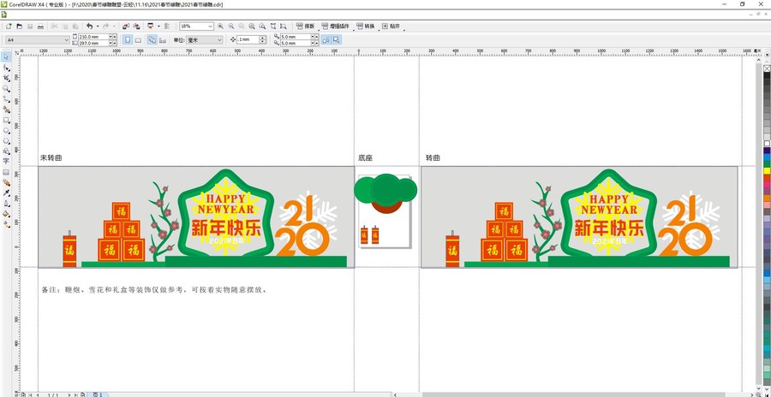
Task: Click the page height 297.0 mm stepper
Action: point(113,44)
